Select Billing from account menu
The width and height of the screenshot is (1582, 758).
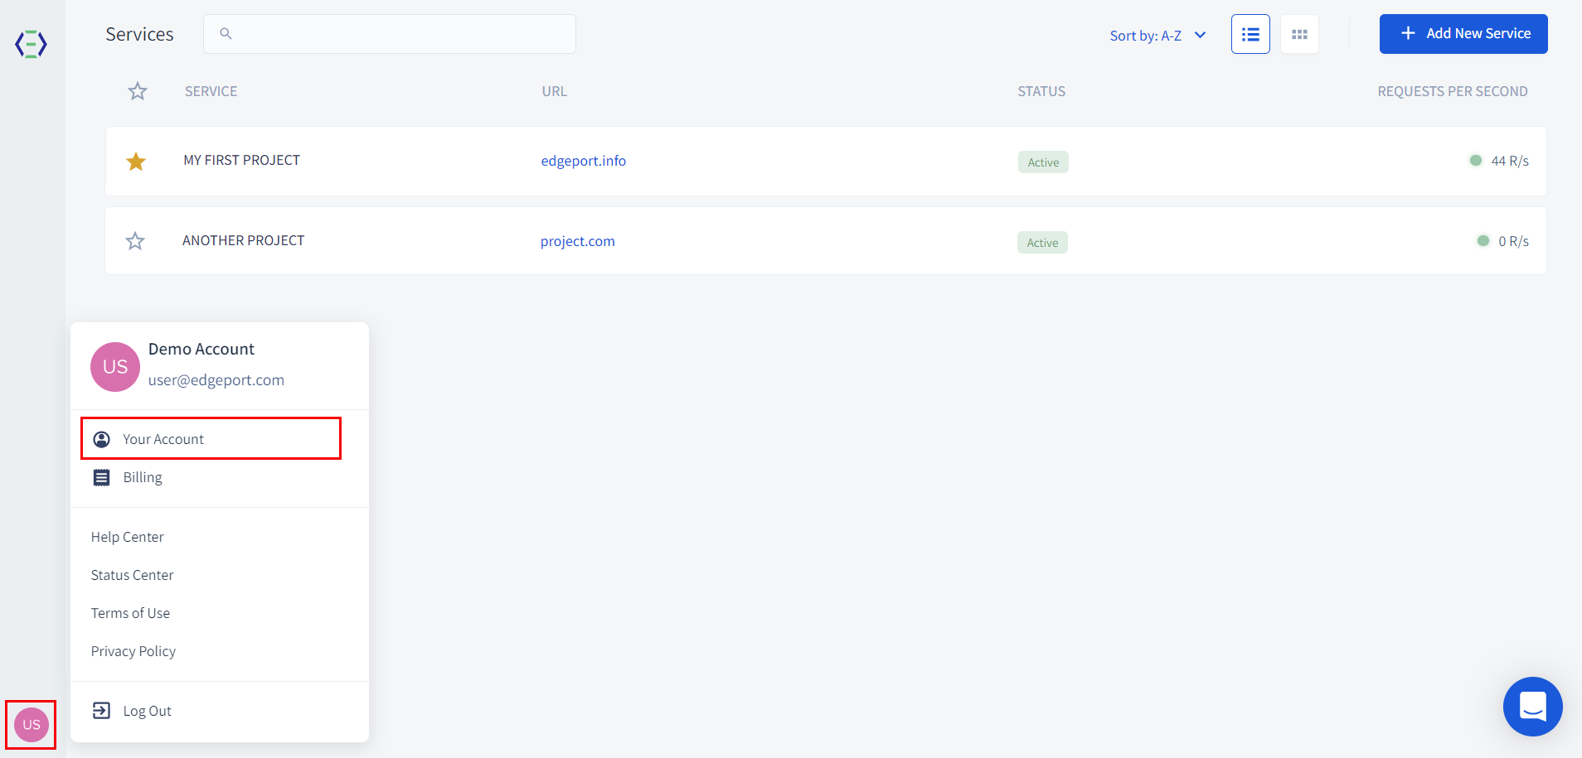coord(143,477)
